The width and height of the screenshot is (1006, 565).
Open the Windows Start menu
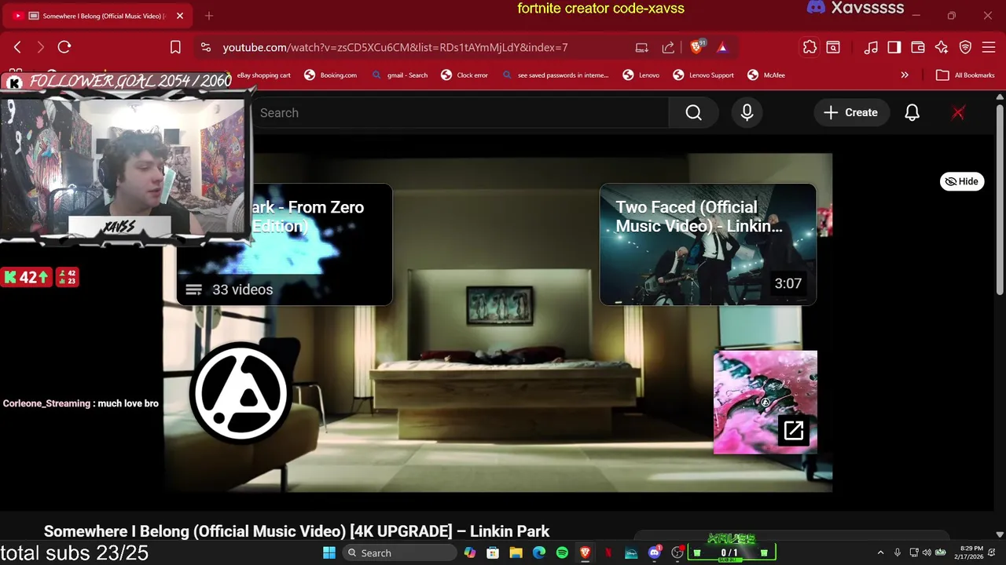(x=329, y=553)
